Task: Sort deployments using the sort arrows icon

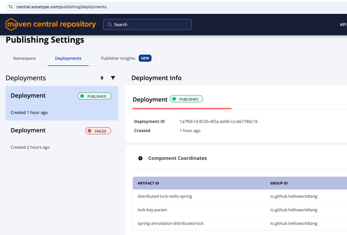Action: tap(102, 78)
